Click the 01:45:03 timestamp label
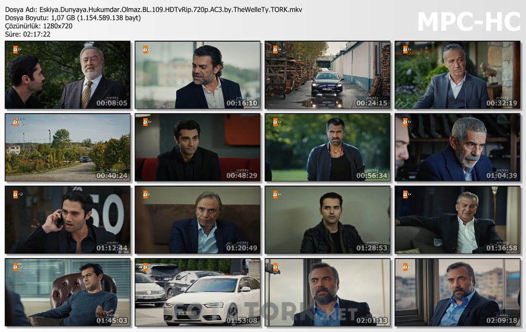This screenshot has height=332, width=526. [111, 321]
